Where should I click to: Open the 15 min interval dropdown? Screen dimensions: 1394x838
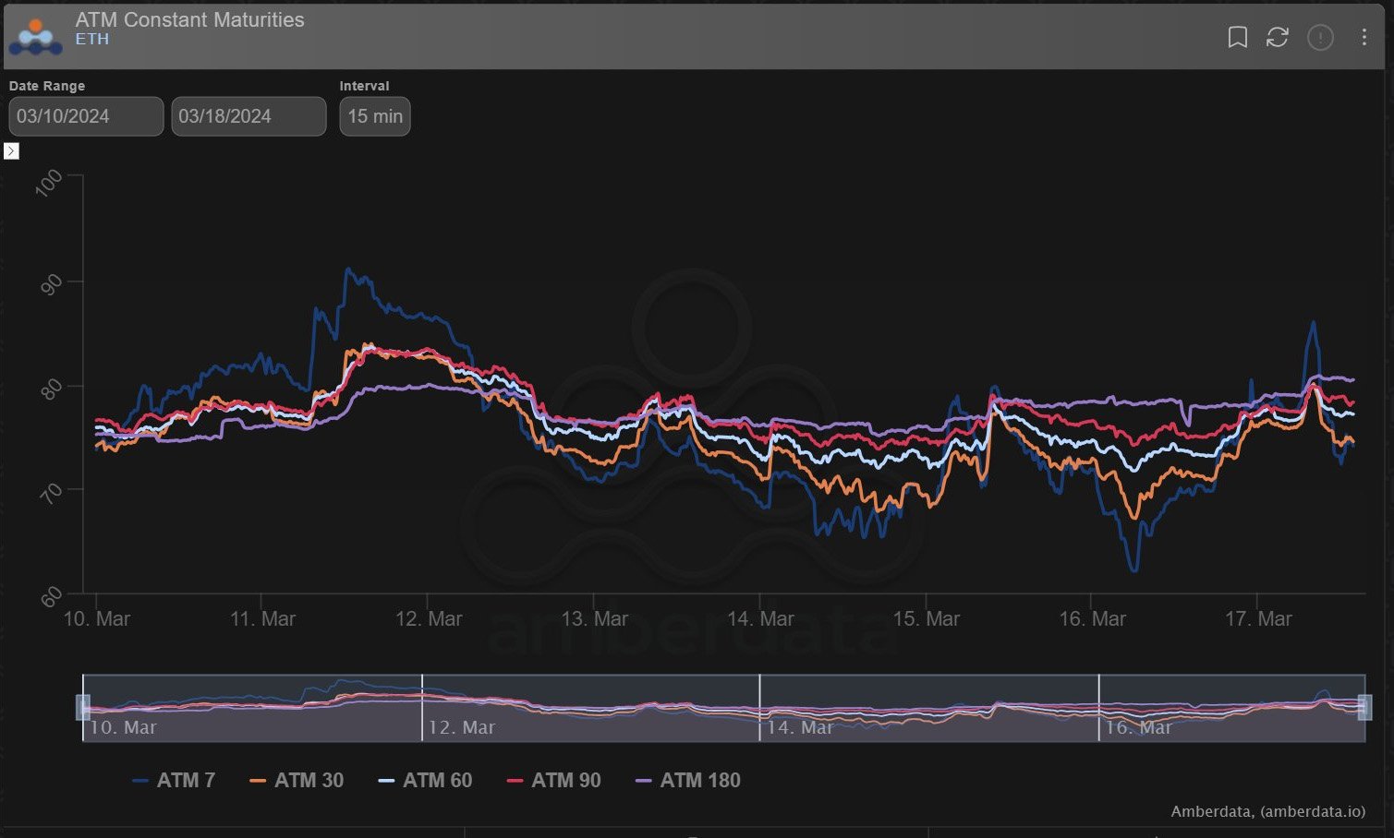click(x=374, y=116)
